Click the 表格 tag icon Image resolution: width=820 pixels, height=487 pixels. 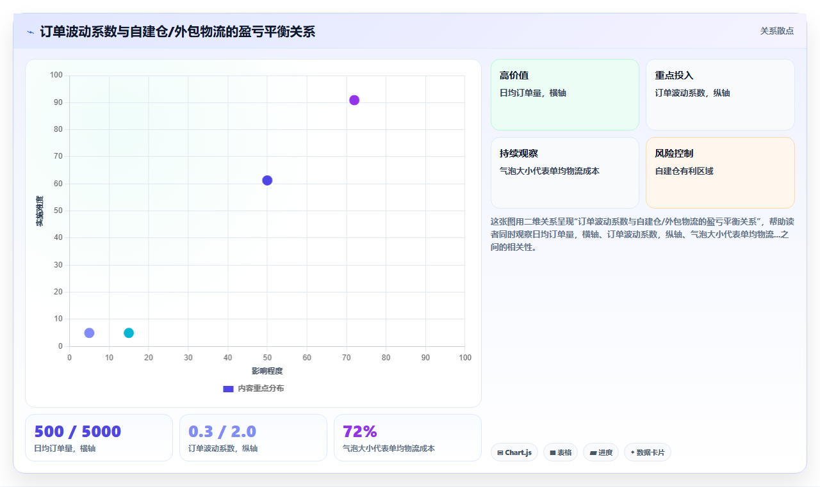(x=553, y=452)
